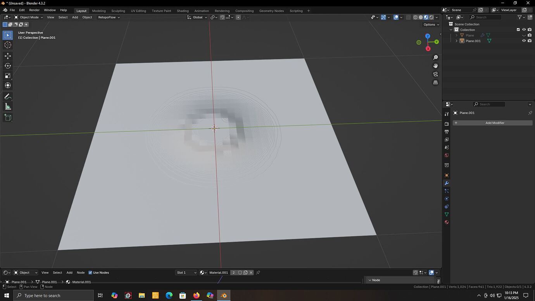Click the zoom viewport magnifier icon

[435, 57]
